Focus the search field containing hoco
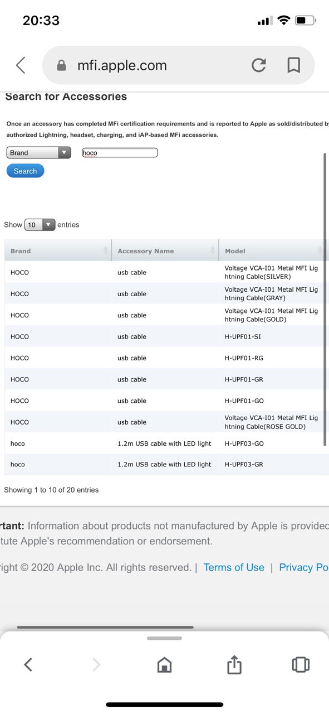This screenshot has height=714, width=329. coord(120,153)
